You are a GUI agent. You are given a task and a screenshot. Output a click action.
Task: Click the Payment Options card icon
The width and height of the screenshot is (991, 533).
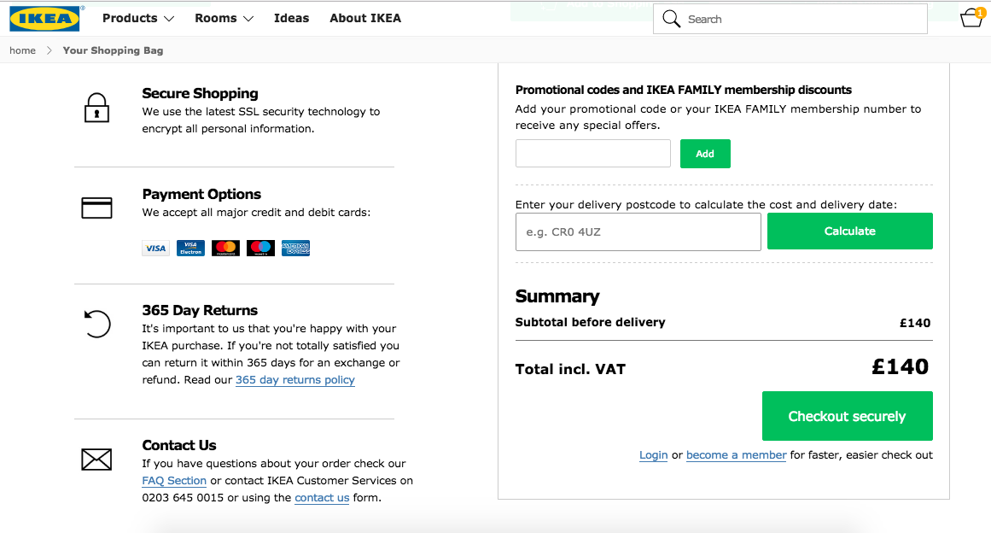pyautogui.click(x=96, y=208)
